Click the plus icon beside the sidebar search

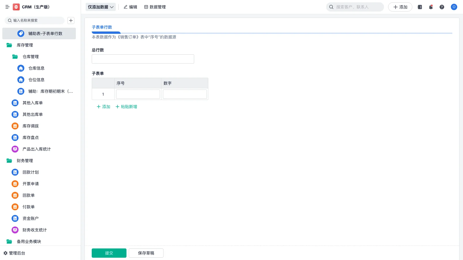(71, 21)
